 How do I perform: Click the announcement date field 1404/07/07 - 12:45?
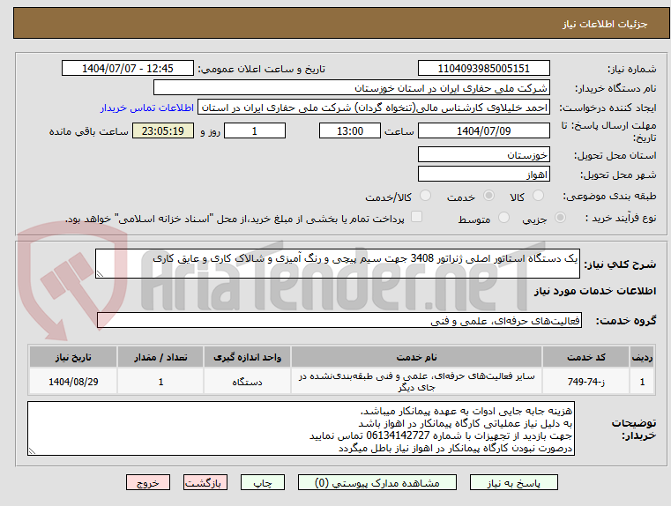click(128, 69)
